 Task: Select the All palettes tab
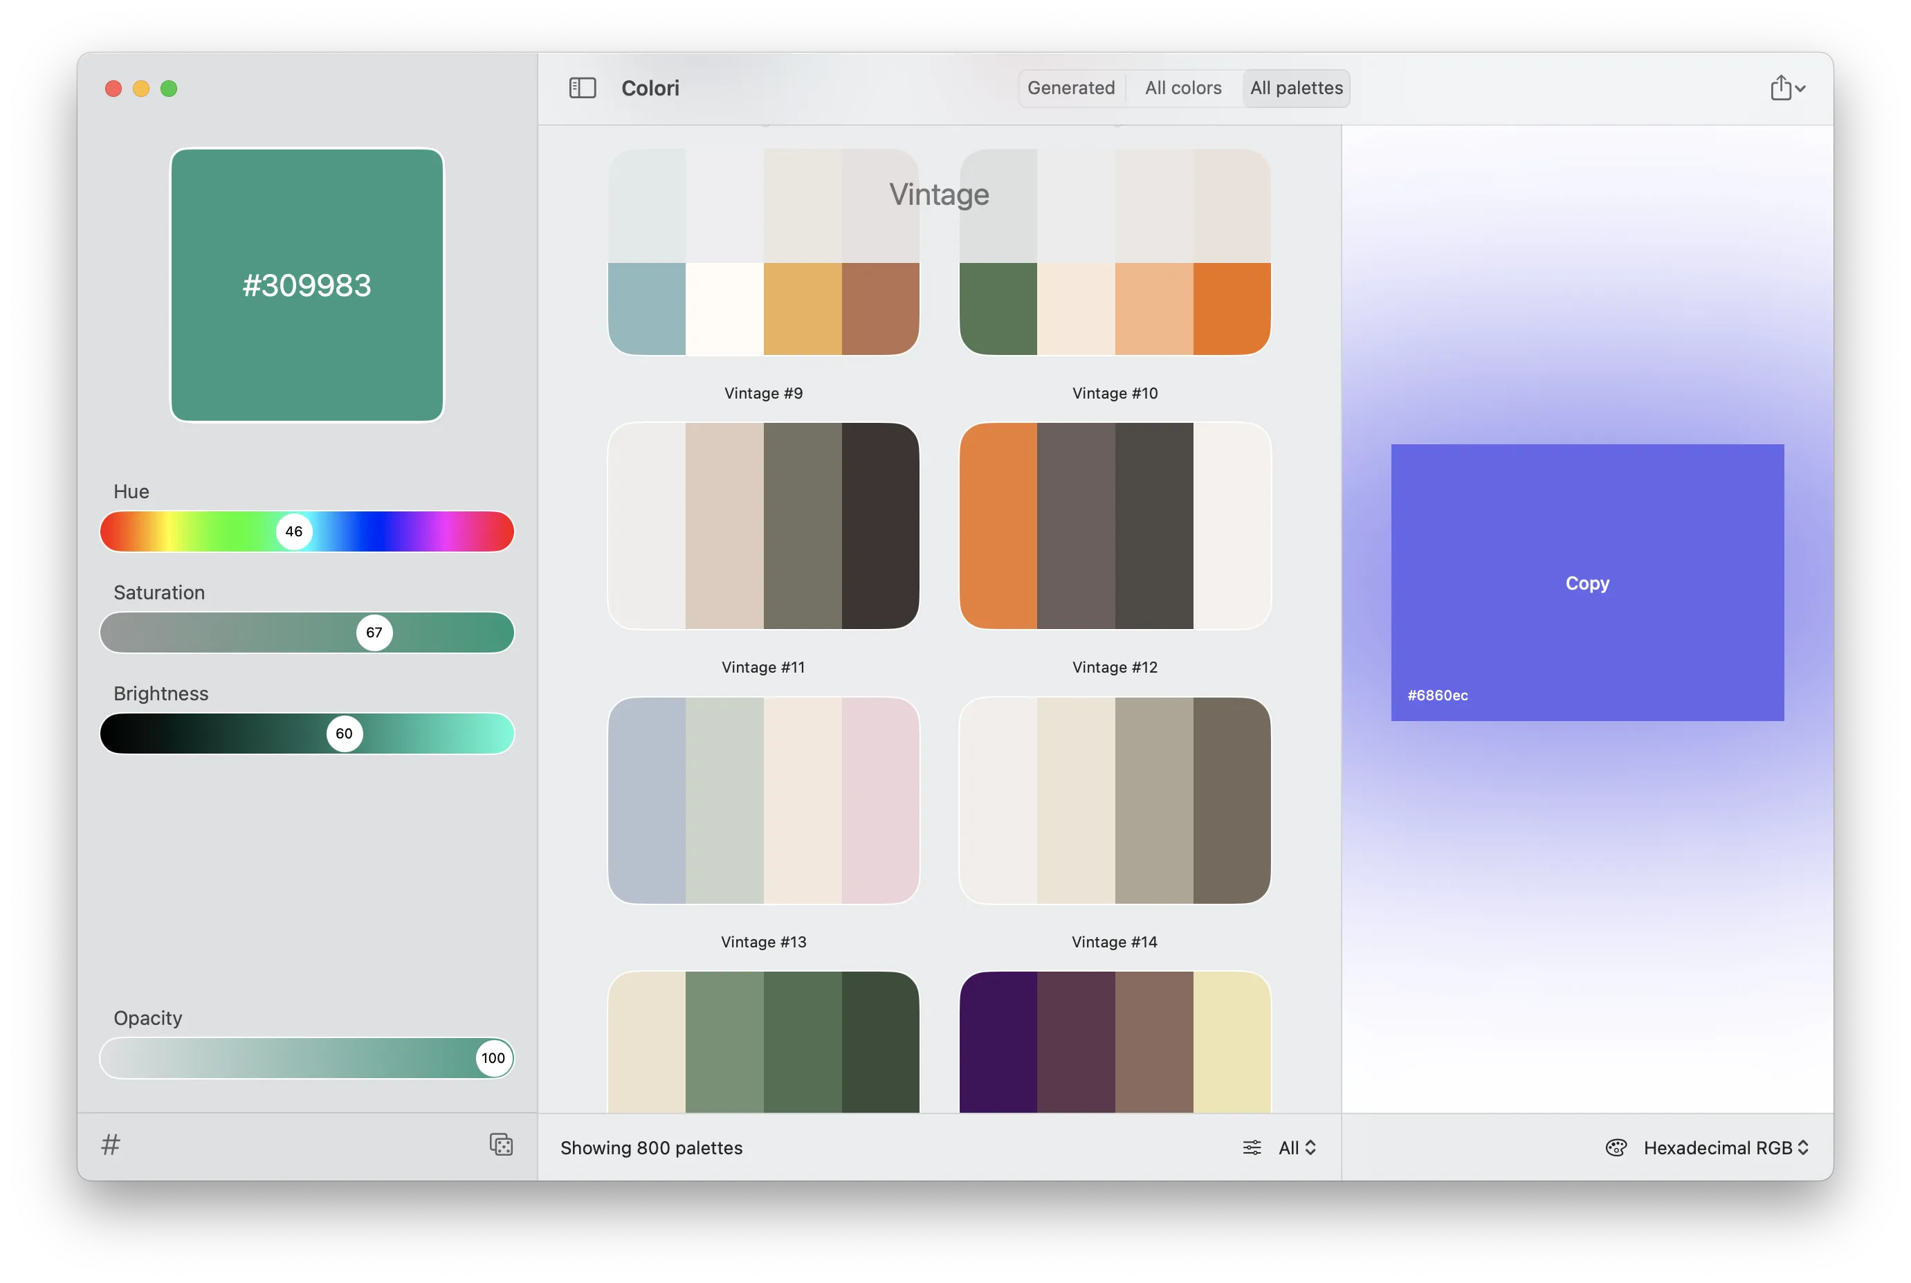[1296, 88]
